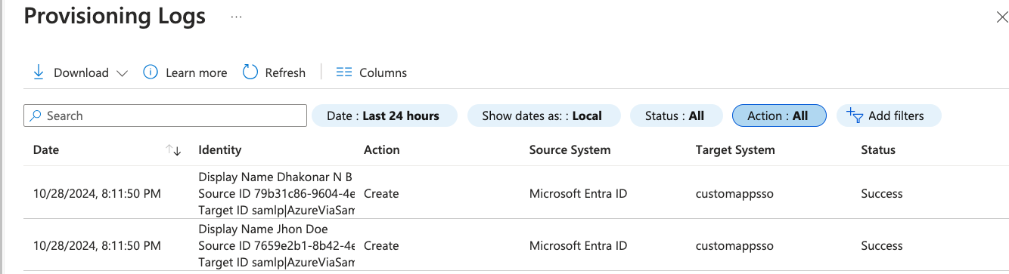Click the Refresh circular arrow icon
Screen dimensions: 1009x274
(250, 72)
